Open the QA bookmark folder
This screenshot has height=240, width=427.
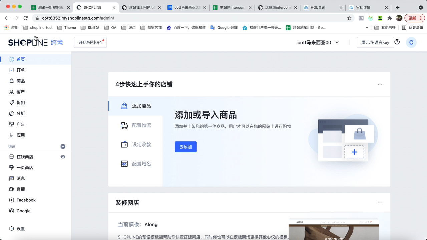coord(110,28)
